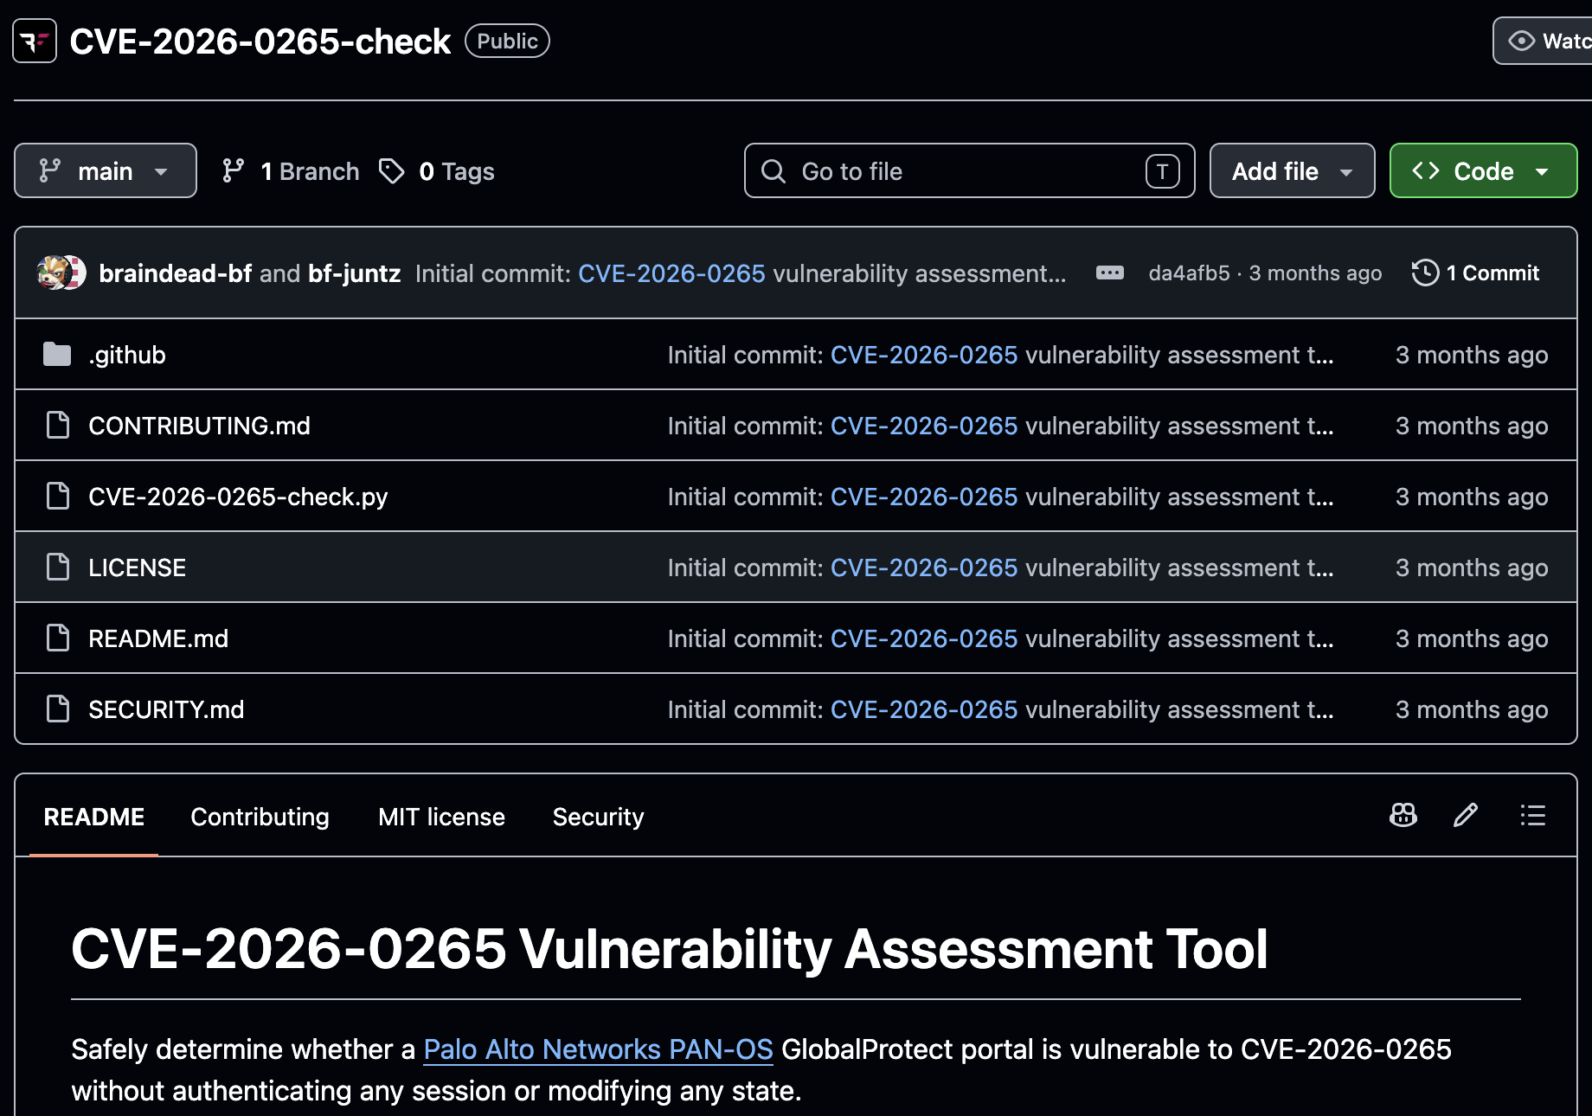Screen dimensions: 1592x1116
Task: Focus the Go to file search field
Action: [x=969, y=171]
